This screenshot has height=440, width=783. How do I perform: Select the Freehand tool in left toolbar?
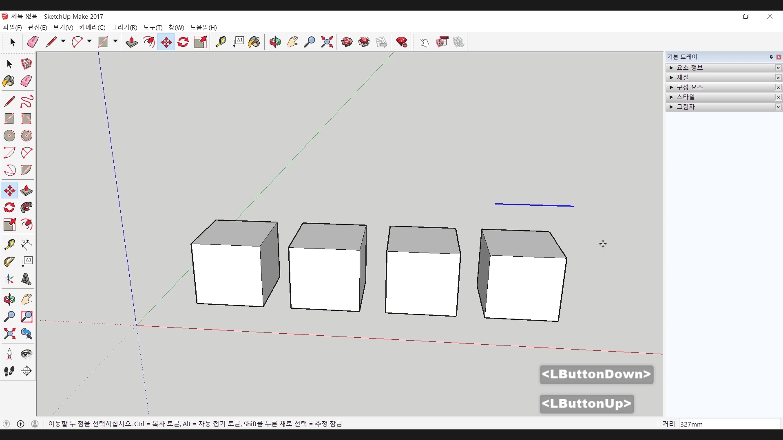[27, 101]
